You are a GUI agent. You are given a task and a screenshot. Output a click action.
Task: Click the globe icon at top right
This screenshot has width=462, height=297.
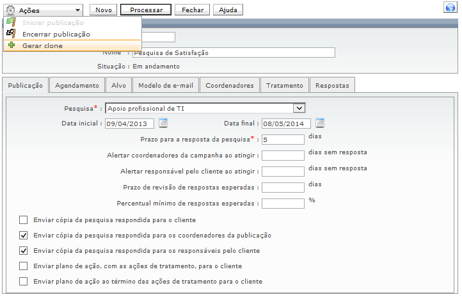click(449, 8)
